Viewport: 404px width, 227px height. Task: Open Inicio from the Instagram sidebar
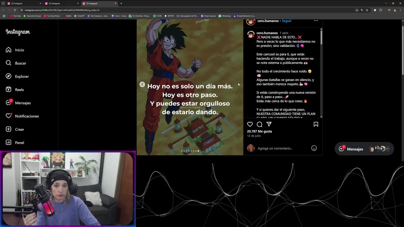[15, 50]
